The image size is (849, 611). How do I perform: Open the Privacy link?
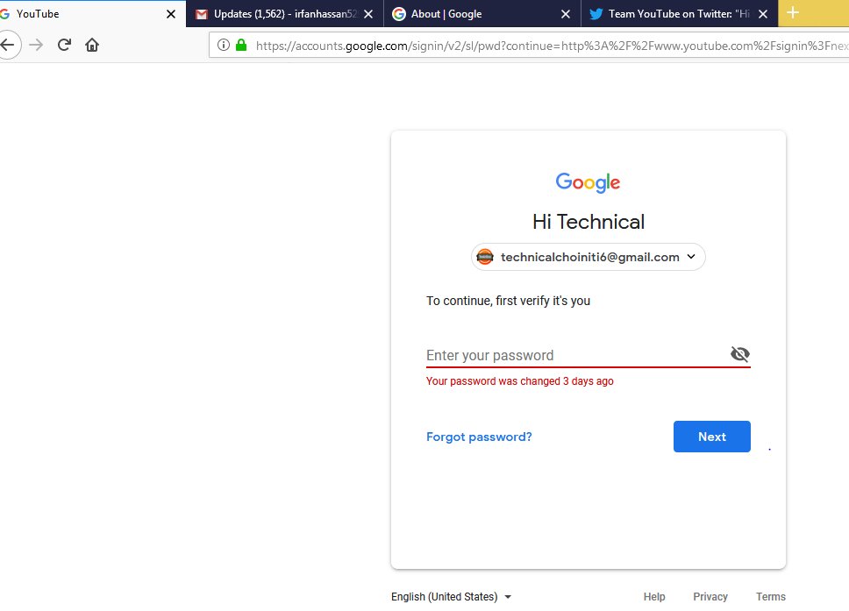click(x=710, y=596)
